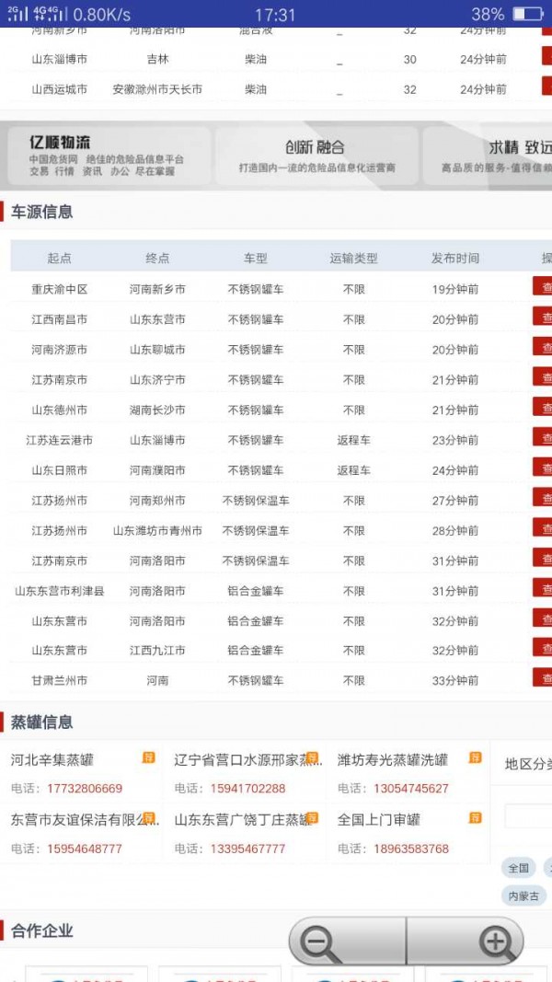
Task: Click the 车源信息 section heading
Action: coord(42,212)
